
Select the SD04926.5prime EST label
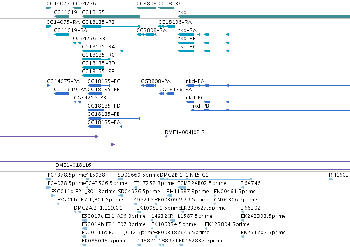click(139, 192)
